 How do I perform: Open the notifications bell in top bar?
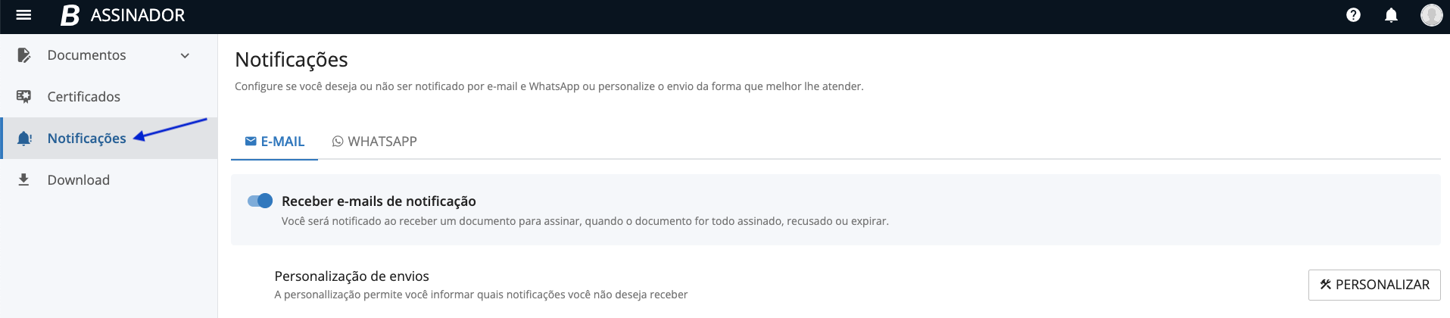click(x=1391, y=15)
